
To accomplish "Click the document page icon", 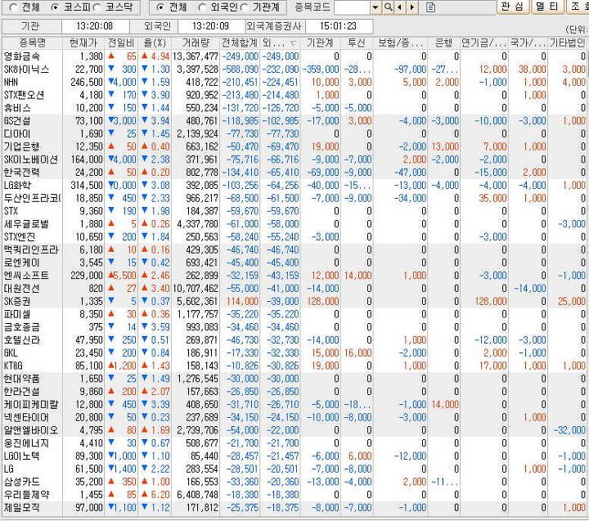I will [x=431, y=7].
